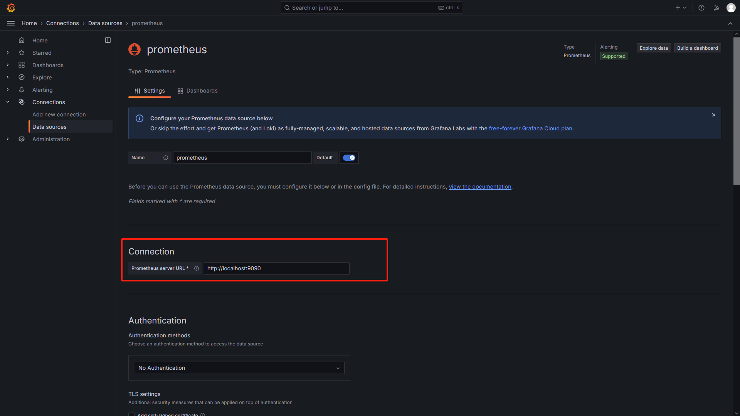The width and height of the screenshot is (740, 416).
Task: Expand the Starred section chevron
Action: pyautogui.click(x=8, y=53)
